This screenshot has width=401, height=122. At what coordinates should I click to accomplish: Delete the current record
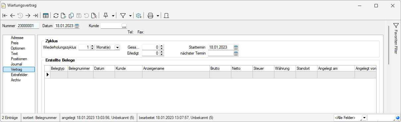pos(94,16)
